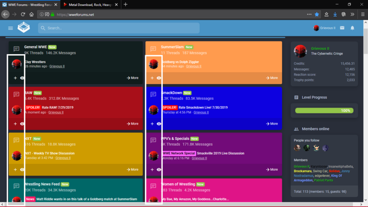This screenshot has width=368, height=207.
Task: Toggle watch eye icon in SummerSlam card
Action: 159,78
